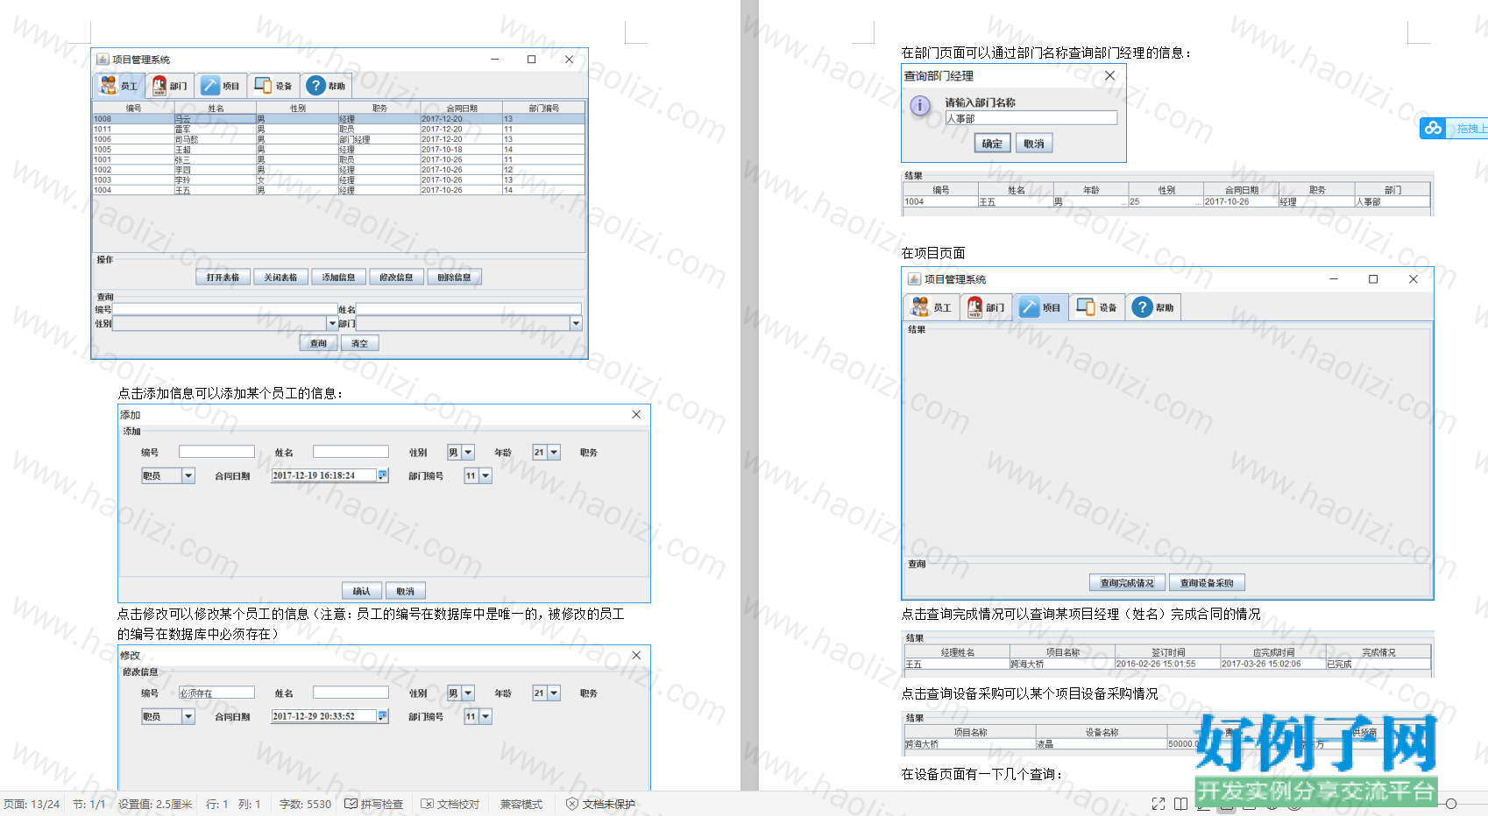
Task: Click the Java icon in employee-table window title
Action: coord(103,60)
